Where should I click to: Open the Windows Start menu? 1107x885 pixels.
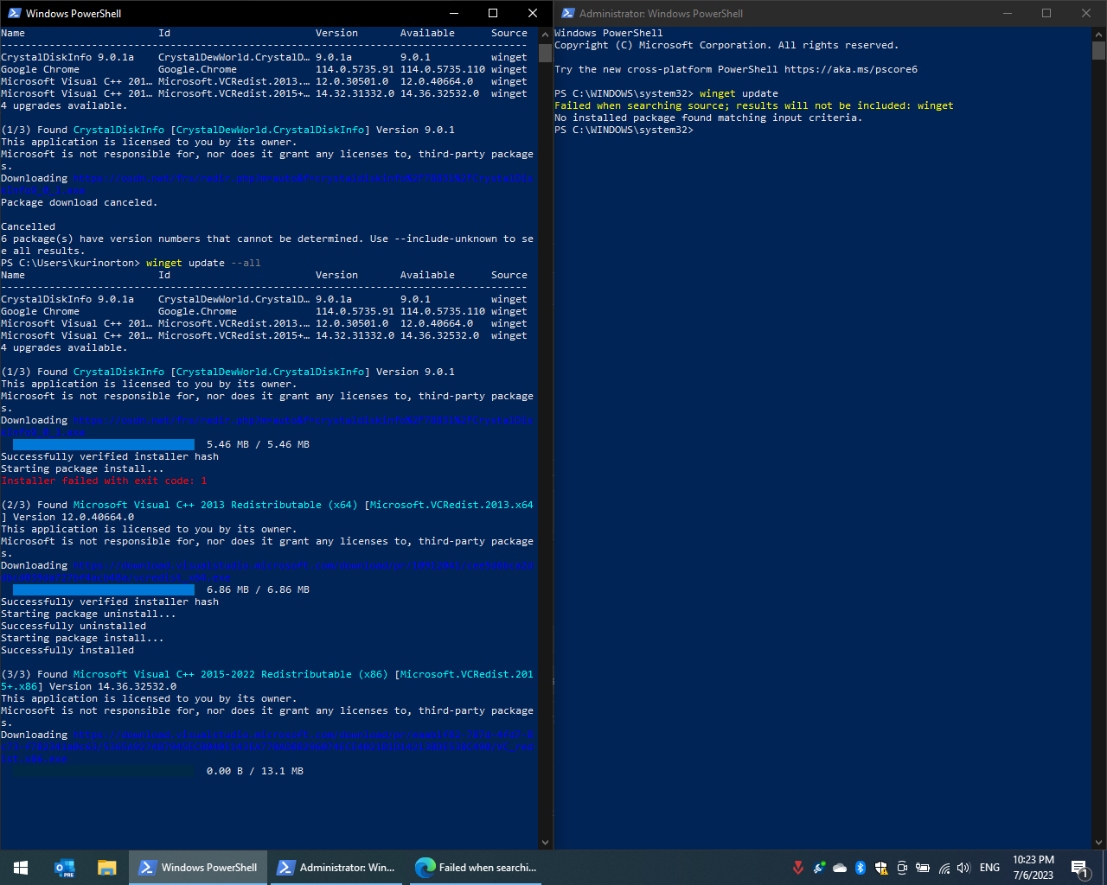coord(21,868)
